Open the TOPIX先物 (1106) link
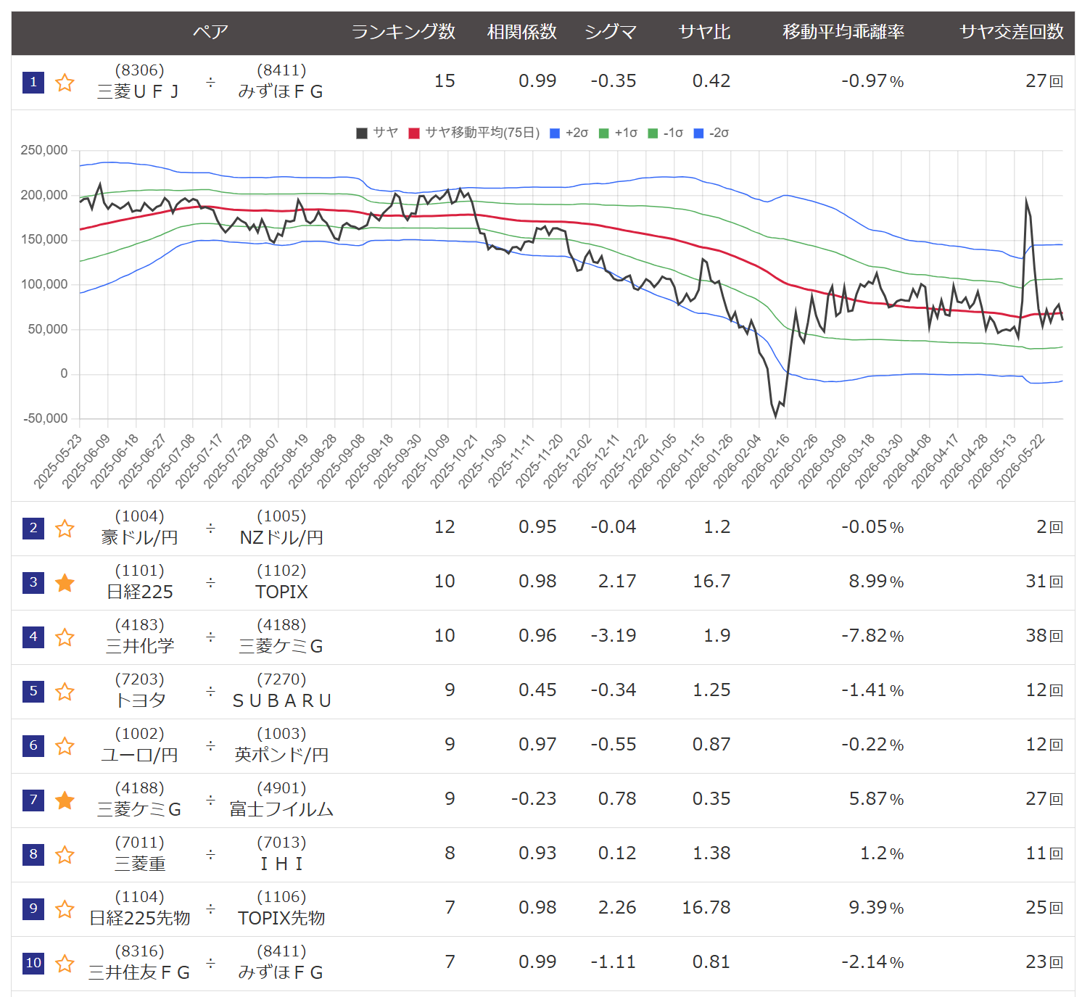 [x=281, y=908]
